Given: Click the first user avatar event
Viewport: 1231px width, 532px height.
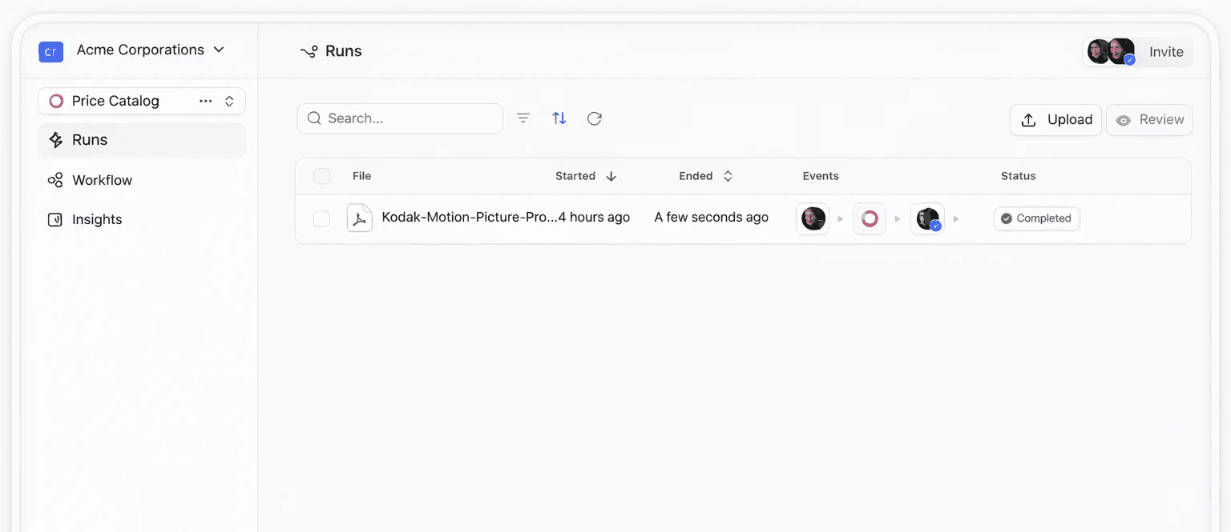Looking at the screenshot, I should click(813, 218).
